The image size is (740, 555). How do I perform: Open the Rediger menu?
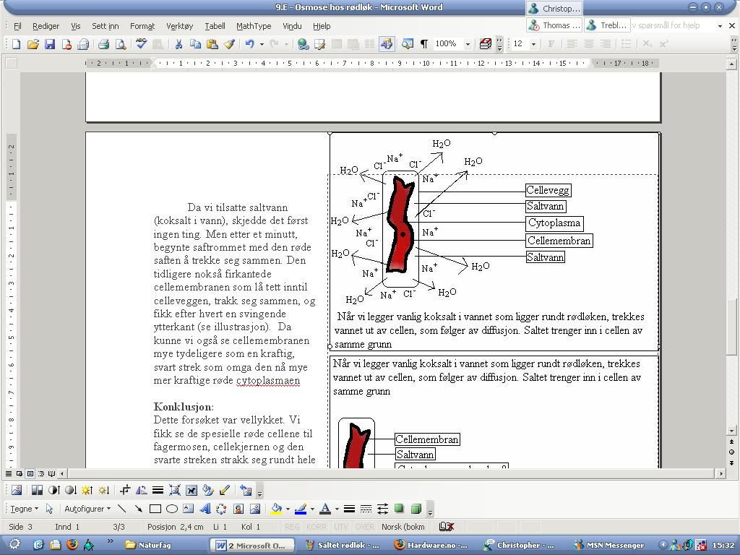(x=46, y=26)
